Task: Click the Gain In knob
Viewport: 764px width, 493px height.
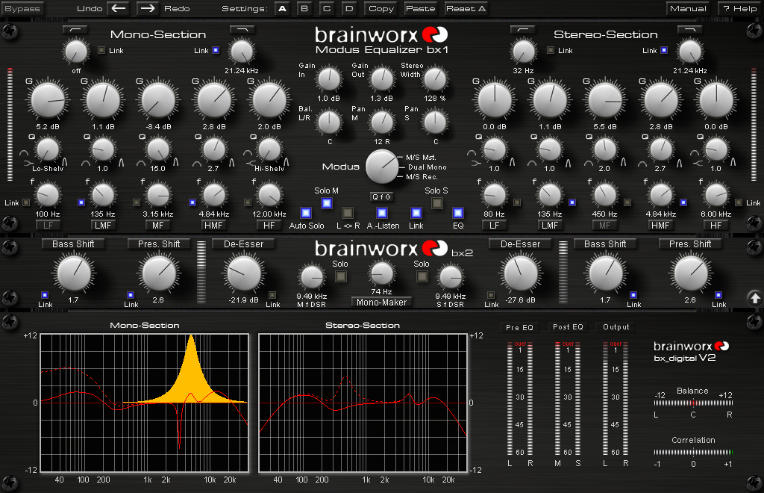Action: (328, 78)
